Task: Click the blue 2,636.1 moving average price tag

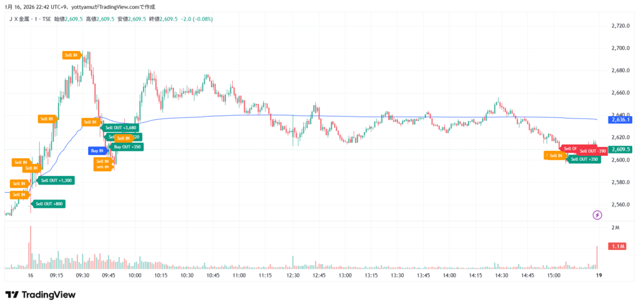Action: coord(621,120)
